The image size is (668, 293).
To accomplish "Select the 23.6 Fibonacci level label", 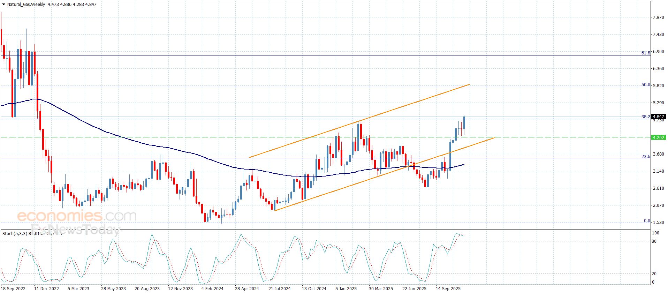I will (x=646, y=157).
